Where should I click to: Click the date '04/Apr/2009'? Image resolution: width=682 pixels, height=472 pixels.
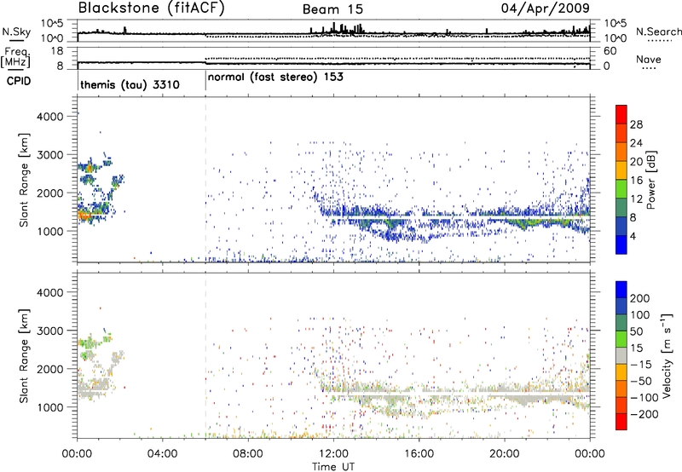click(x=546, y=8)
